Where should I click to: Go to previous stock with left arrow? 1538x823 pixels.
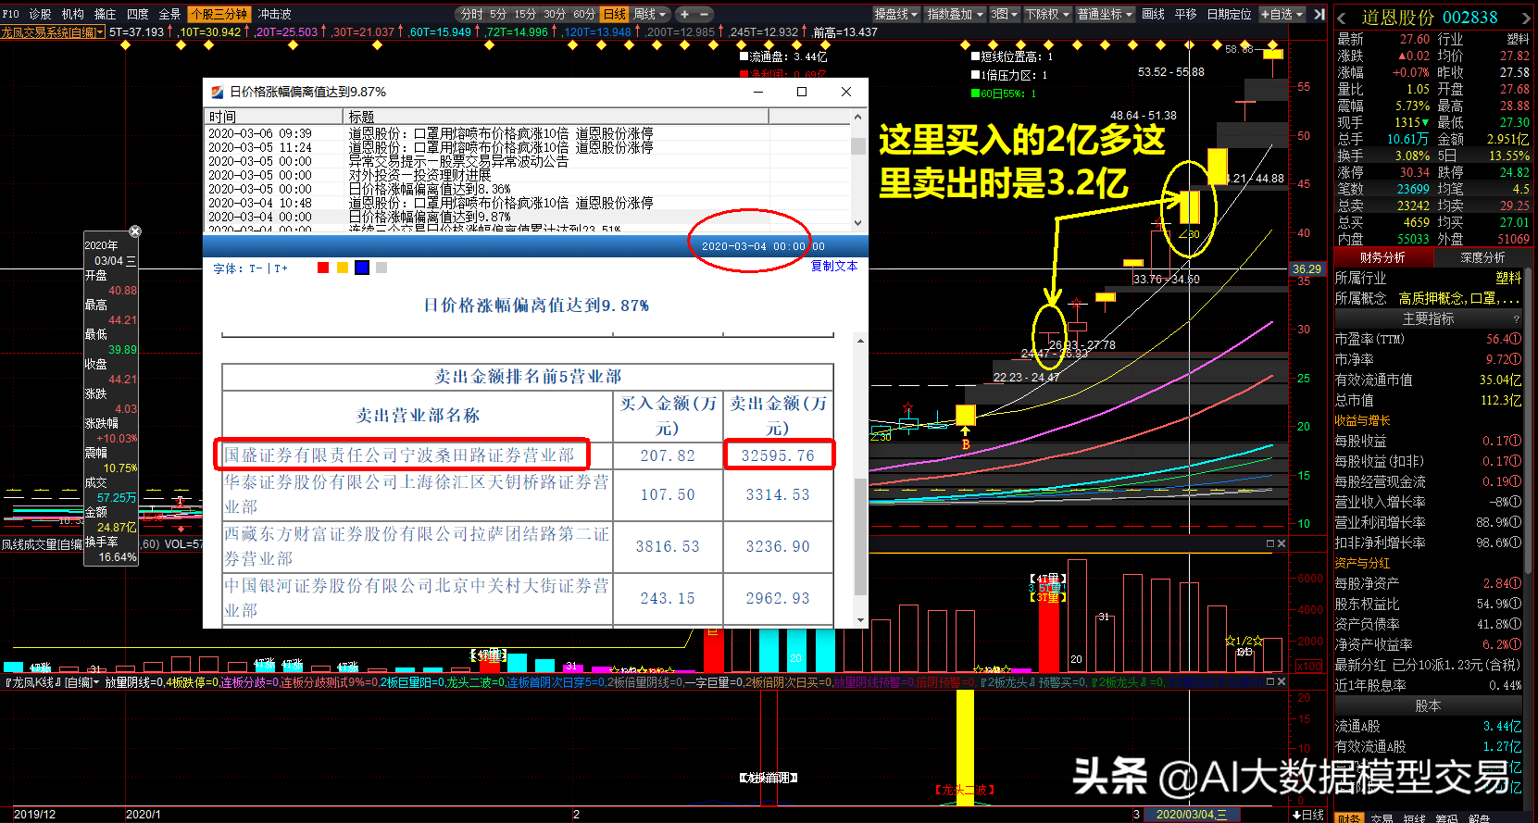point(1343,17)
